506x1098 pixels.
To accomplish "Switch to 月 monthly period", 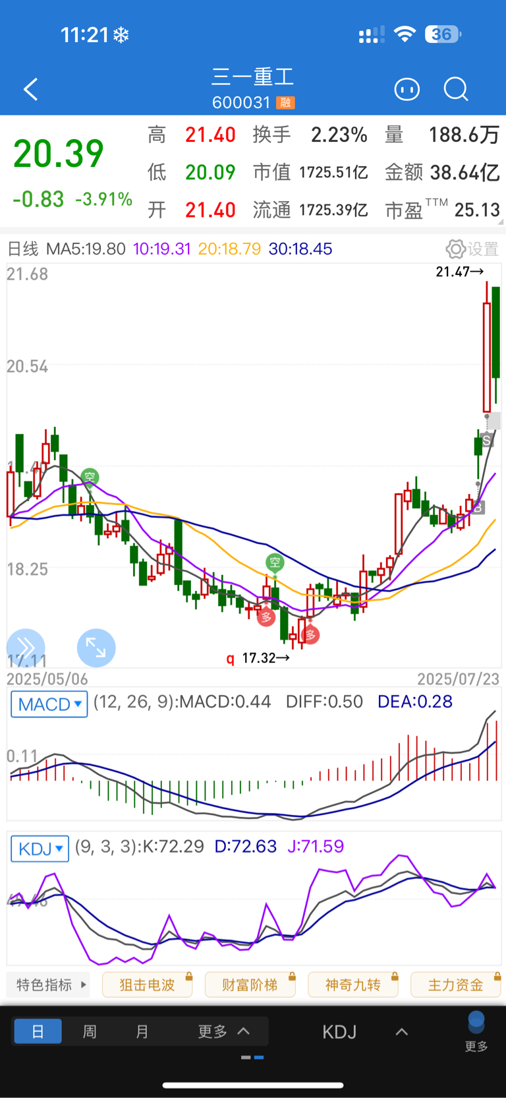I will 142,1031.
